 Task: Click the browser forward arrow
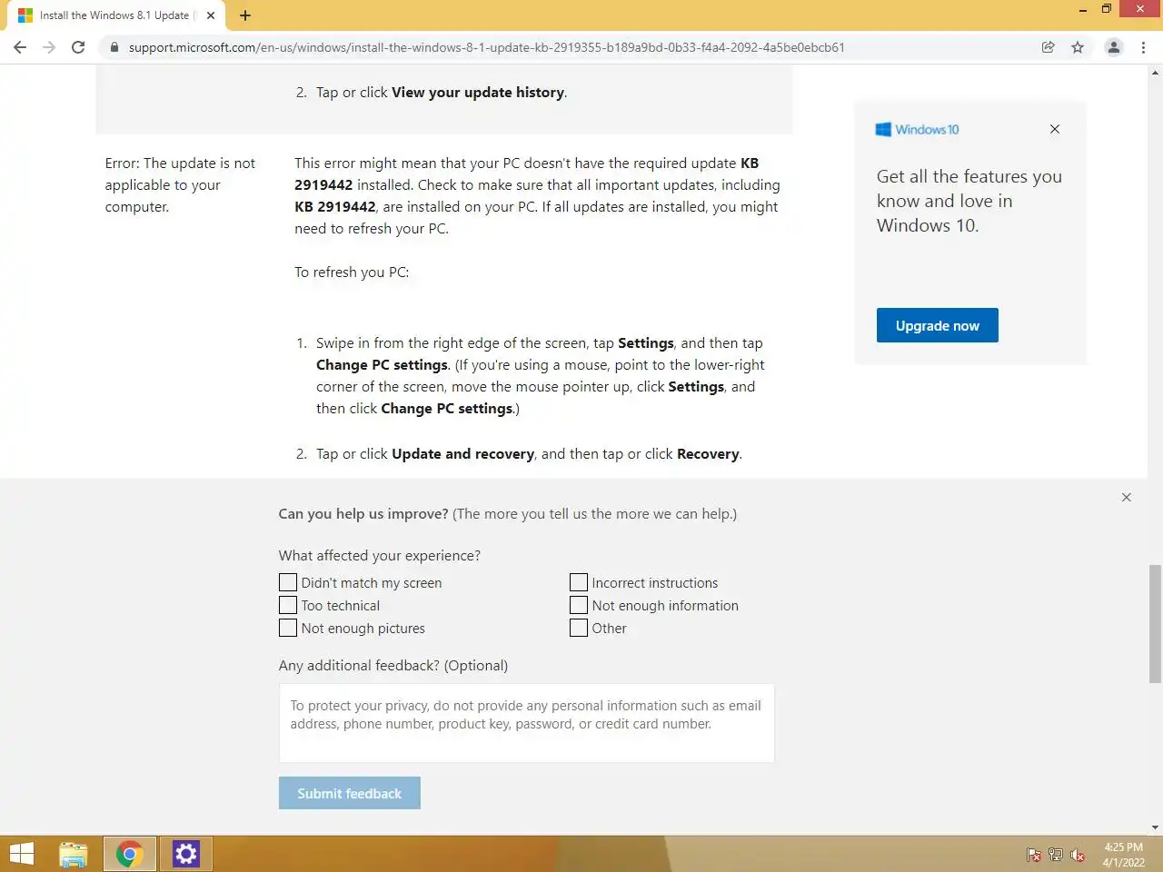click(49, 47)
